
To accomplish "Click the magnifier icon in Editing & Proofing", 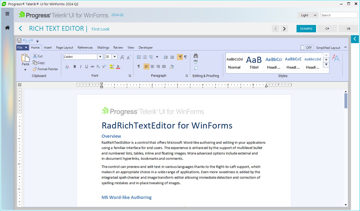I will pyautogui.click(x=196, y=68).
